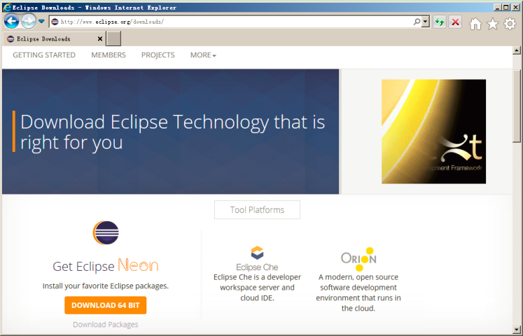Image resolution: width=523 pixels, height=336 pixels.
Task: Click the site favicon in the address bar
Action: click(x=55, y=22)
